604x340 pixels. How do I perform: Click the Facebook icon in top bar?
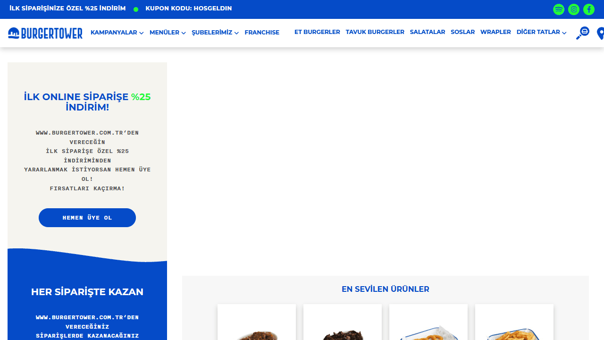click(x=589, y=9)
